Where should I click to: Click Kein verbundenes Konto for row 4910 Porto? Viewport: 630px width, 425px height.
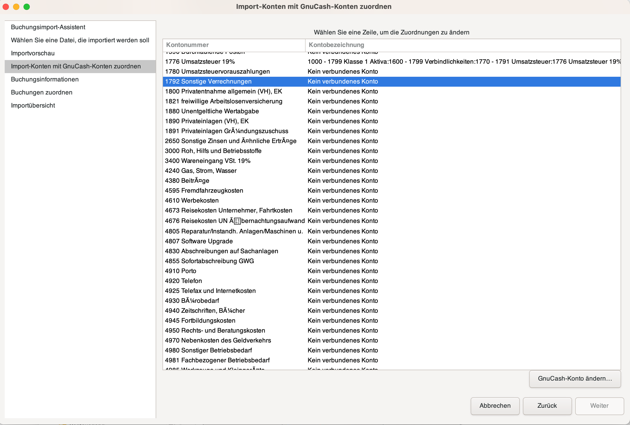tap(343, 271)
